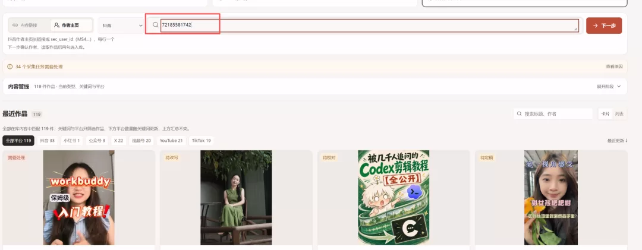Screen dimensions: 642x250
Task: Click the warning icon before 34 个采集任务
Action: coord(10,67)
